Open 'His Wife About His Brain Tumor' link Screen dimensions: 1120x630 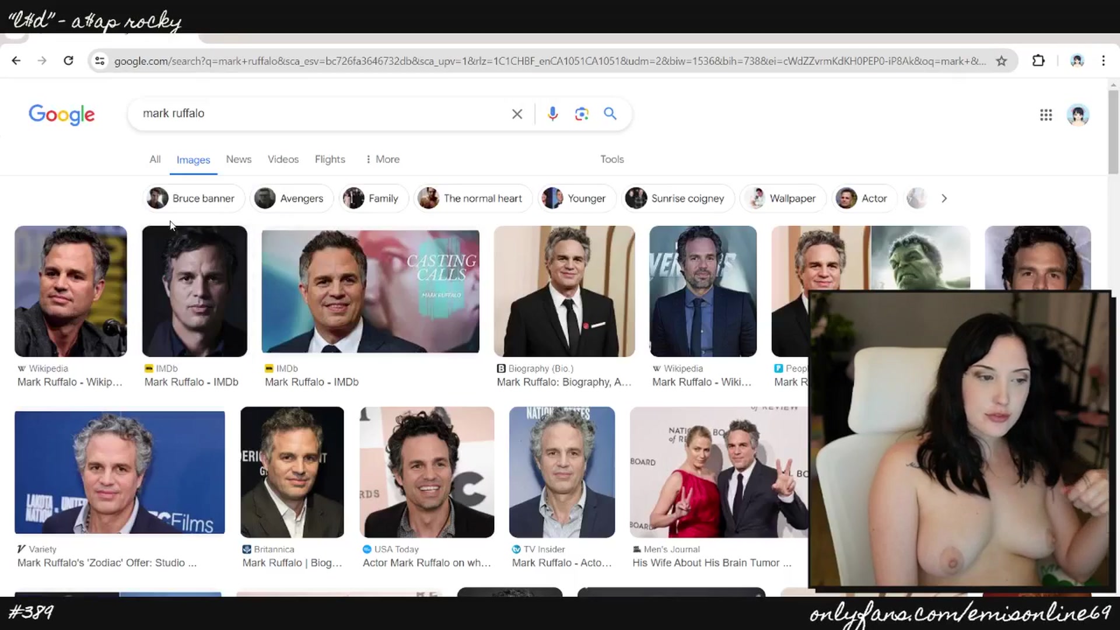pos(712,563)
